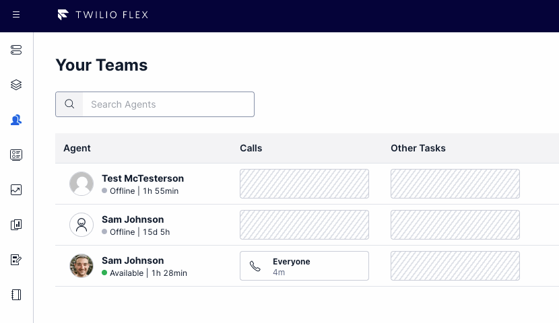Open the Questionnaires edit checklist icon
This screenshot has height=323, width=559.
pos(16,260)
